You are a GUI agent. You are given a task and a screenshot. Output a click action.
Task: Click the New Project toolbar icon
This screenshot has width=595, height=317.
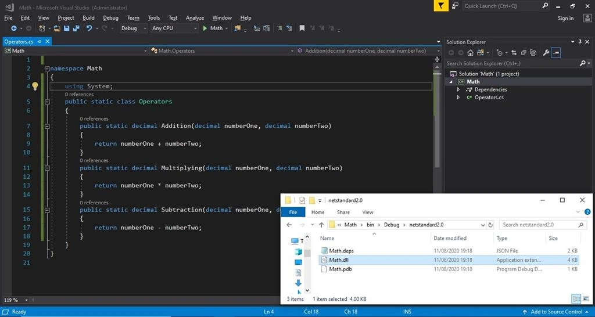point(42,28)
